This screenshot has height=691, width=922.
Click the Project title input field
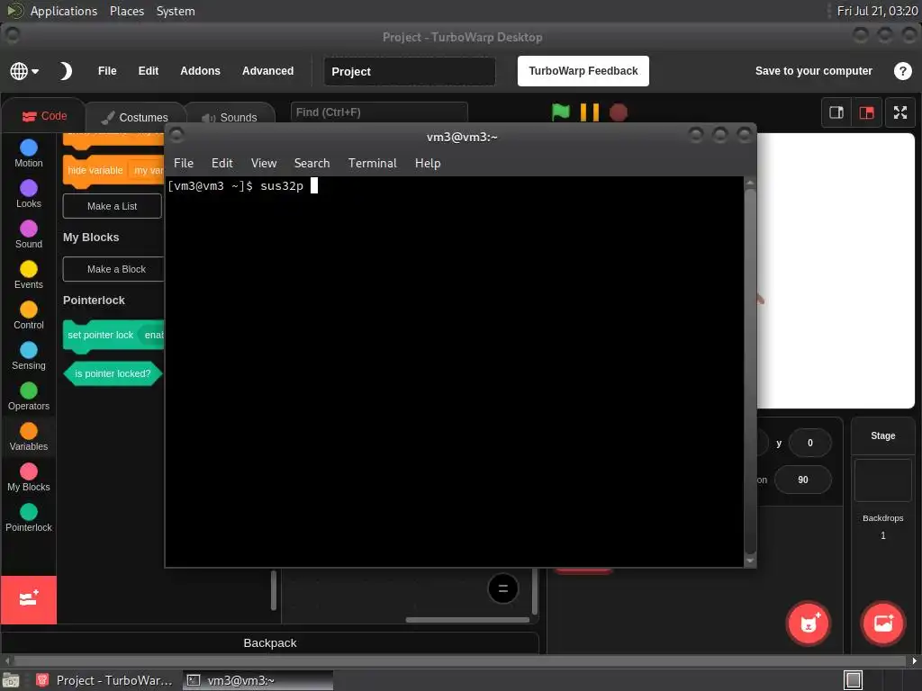[410, 72]
